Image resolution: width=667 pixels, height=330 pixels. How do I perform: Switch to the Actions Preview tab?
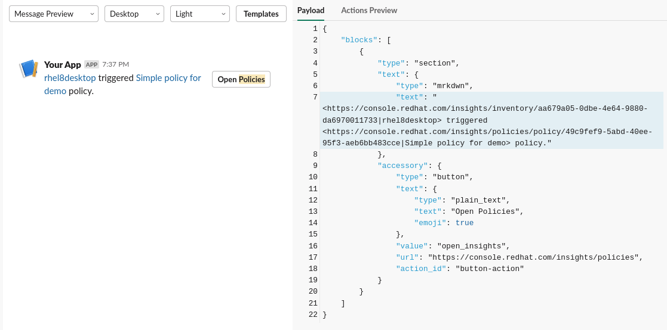click(369, 10)
